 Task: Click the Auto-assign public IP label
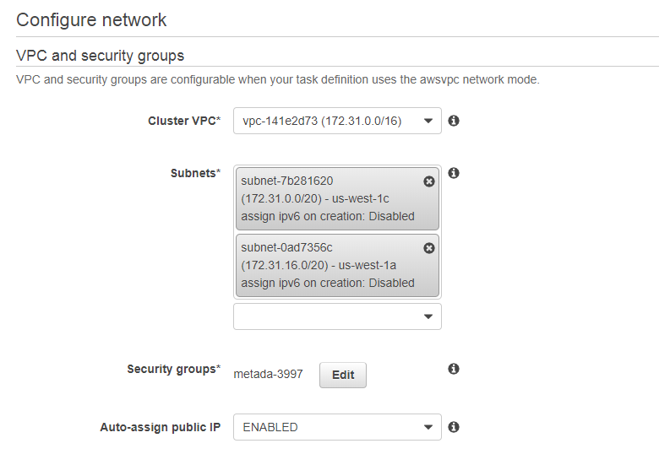160,427
